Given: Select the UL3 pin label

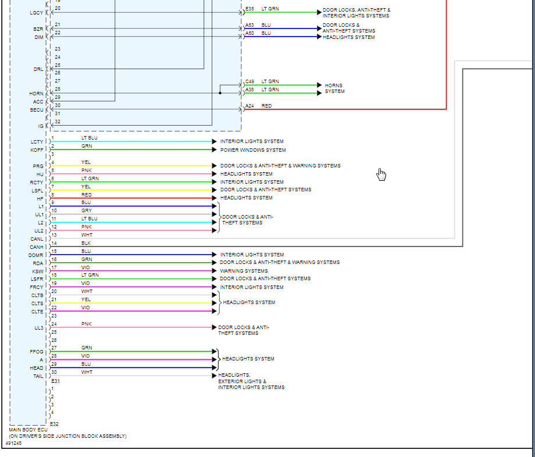Looking at the screenshot, I should [39, 328].
